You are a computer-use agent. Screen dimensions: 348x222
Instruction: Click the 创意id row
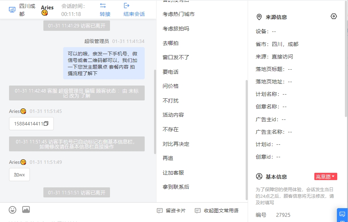[x=268, y=157]
